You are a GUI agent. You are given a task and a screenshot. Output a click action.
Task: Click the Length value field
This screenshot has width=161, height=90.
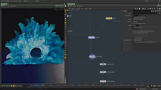pos(136,25)
